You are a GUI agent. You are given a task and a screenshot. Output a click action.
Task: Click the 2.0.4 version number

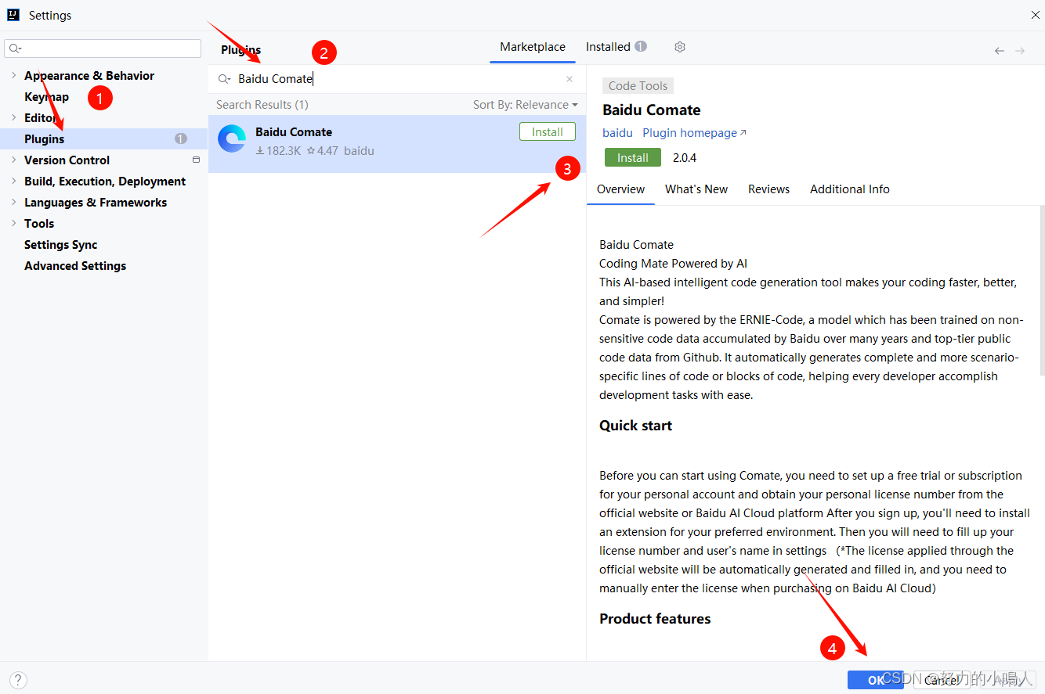pyautogui.click(x=685, y=157)
